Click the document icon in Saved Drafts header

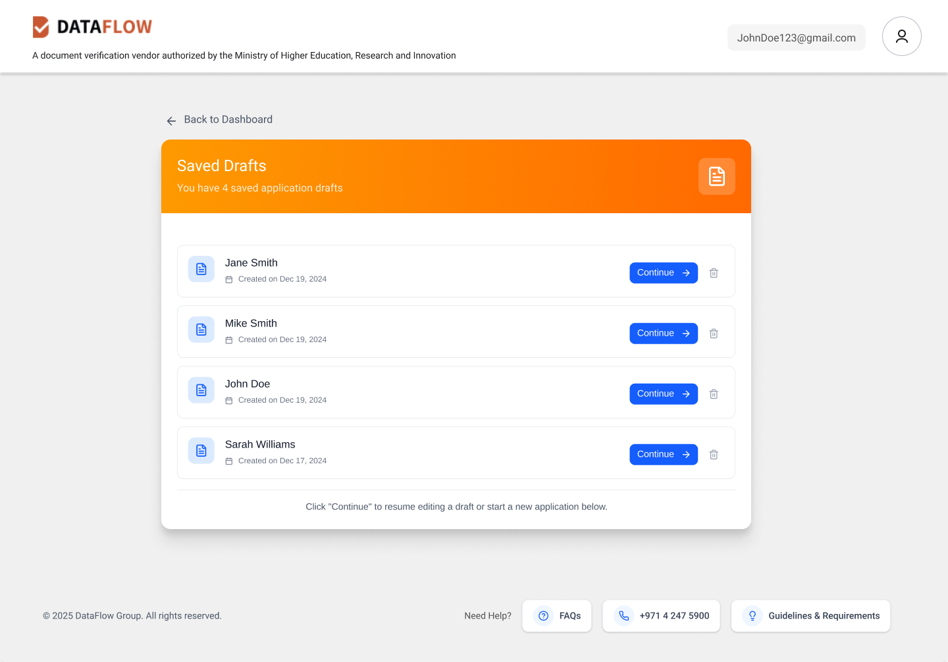pos(717,176)
